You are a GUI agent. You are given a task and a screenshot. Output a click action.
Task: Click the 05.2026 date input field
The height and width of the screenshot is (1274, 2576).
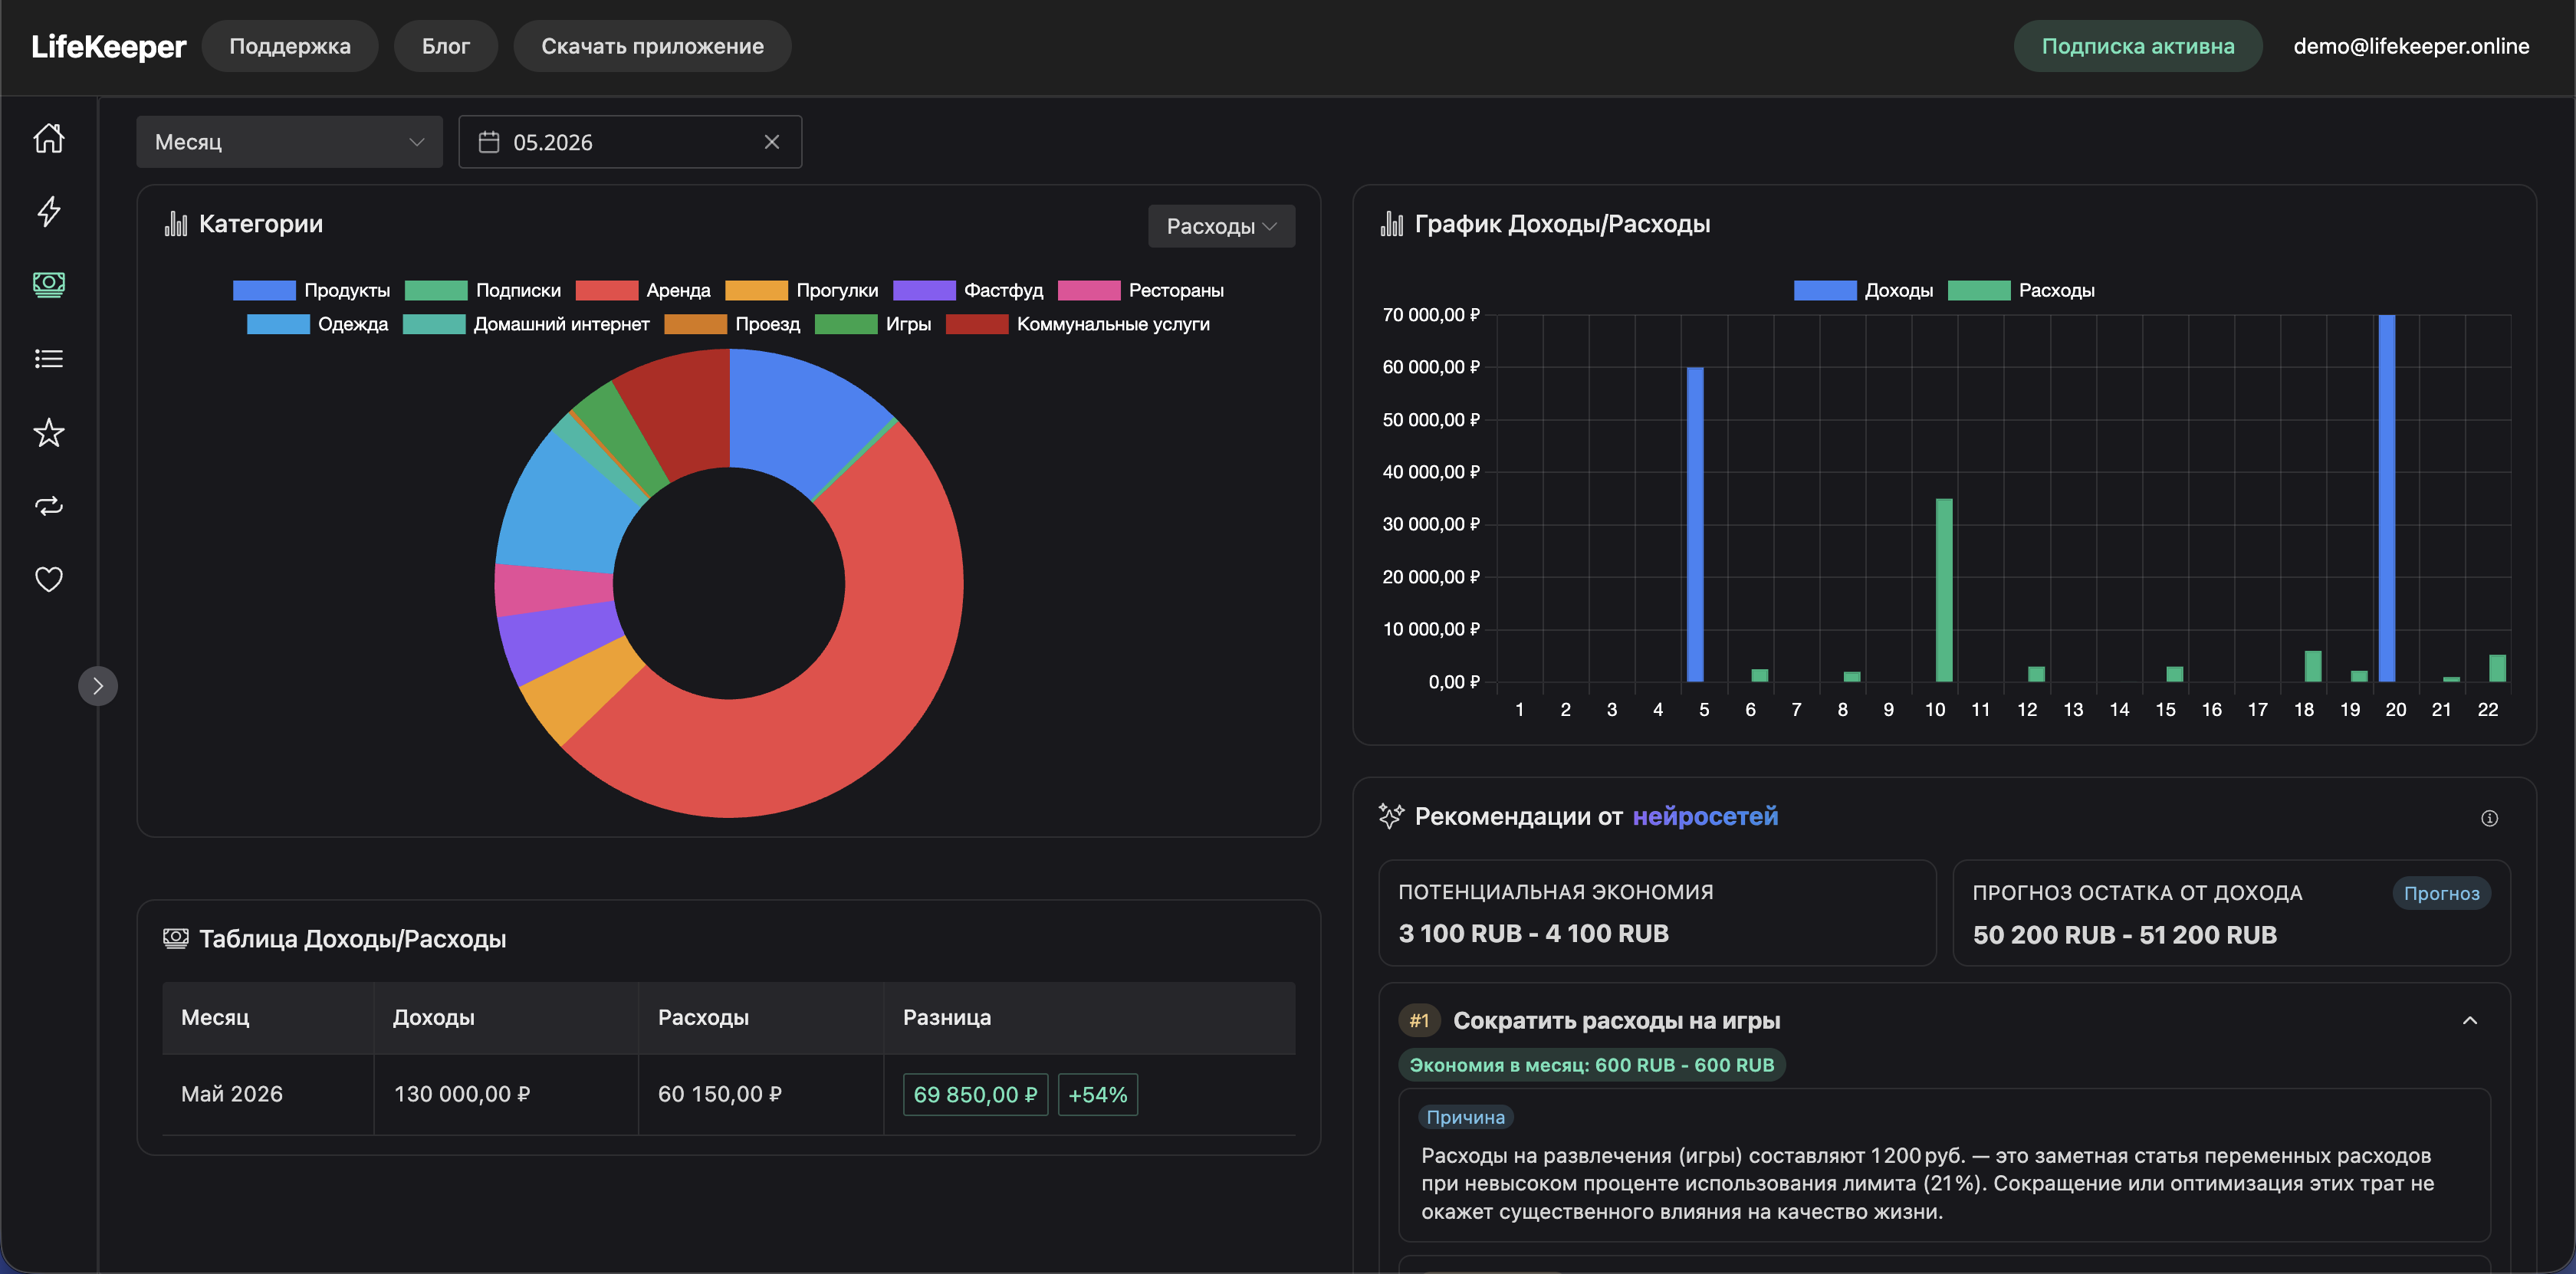pos(630,142)
